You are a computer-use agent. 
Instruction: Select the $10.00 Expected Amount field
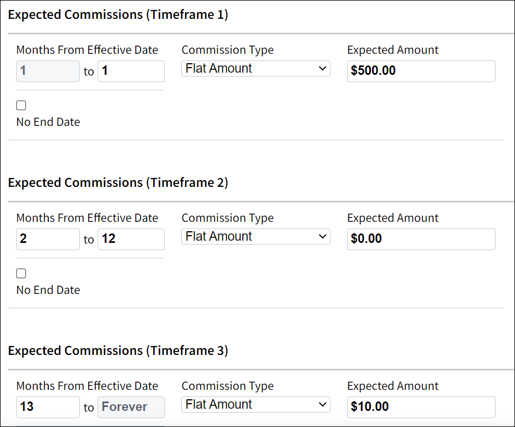(x=421, y=407)
